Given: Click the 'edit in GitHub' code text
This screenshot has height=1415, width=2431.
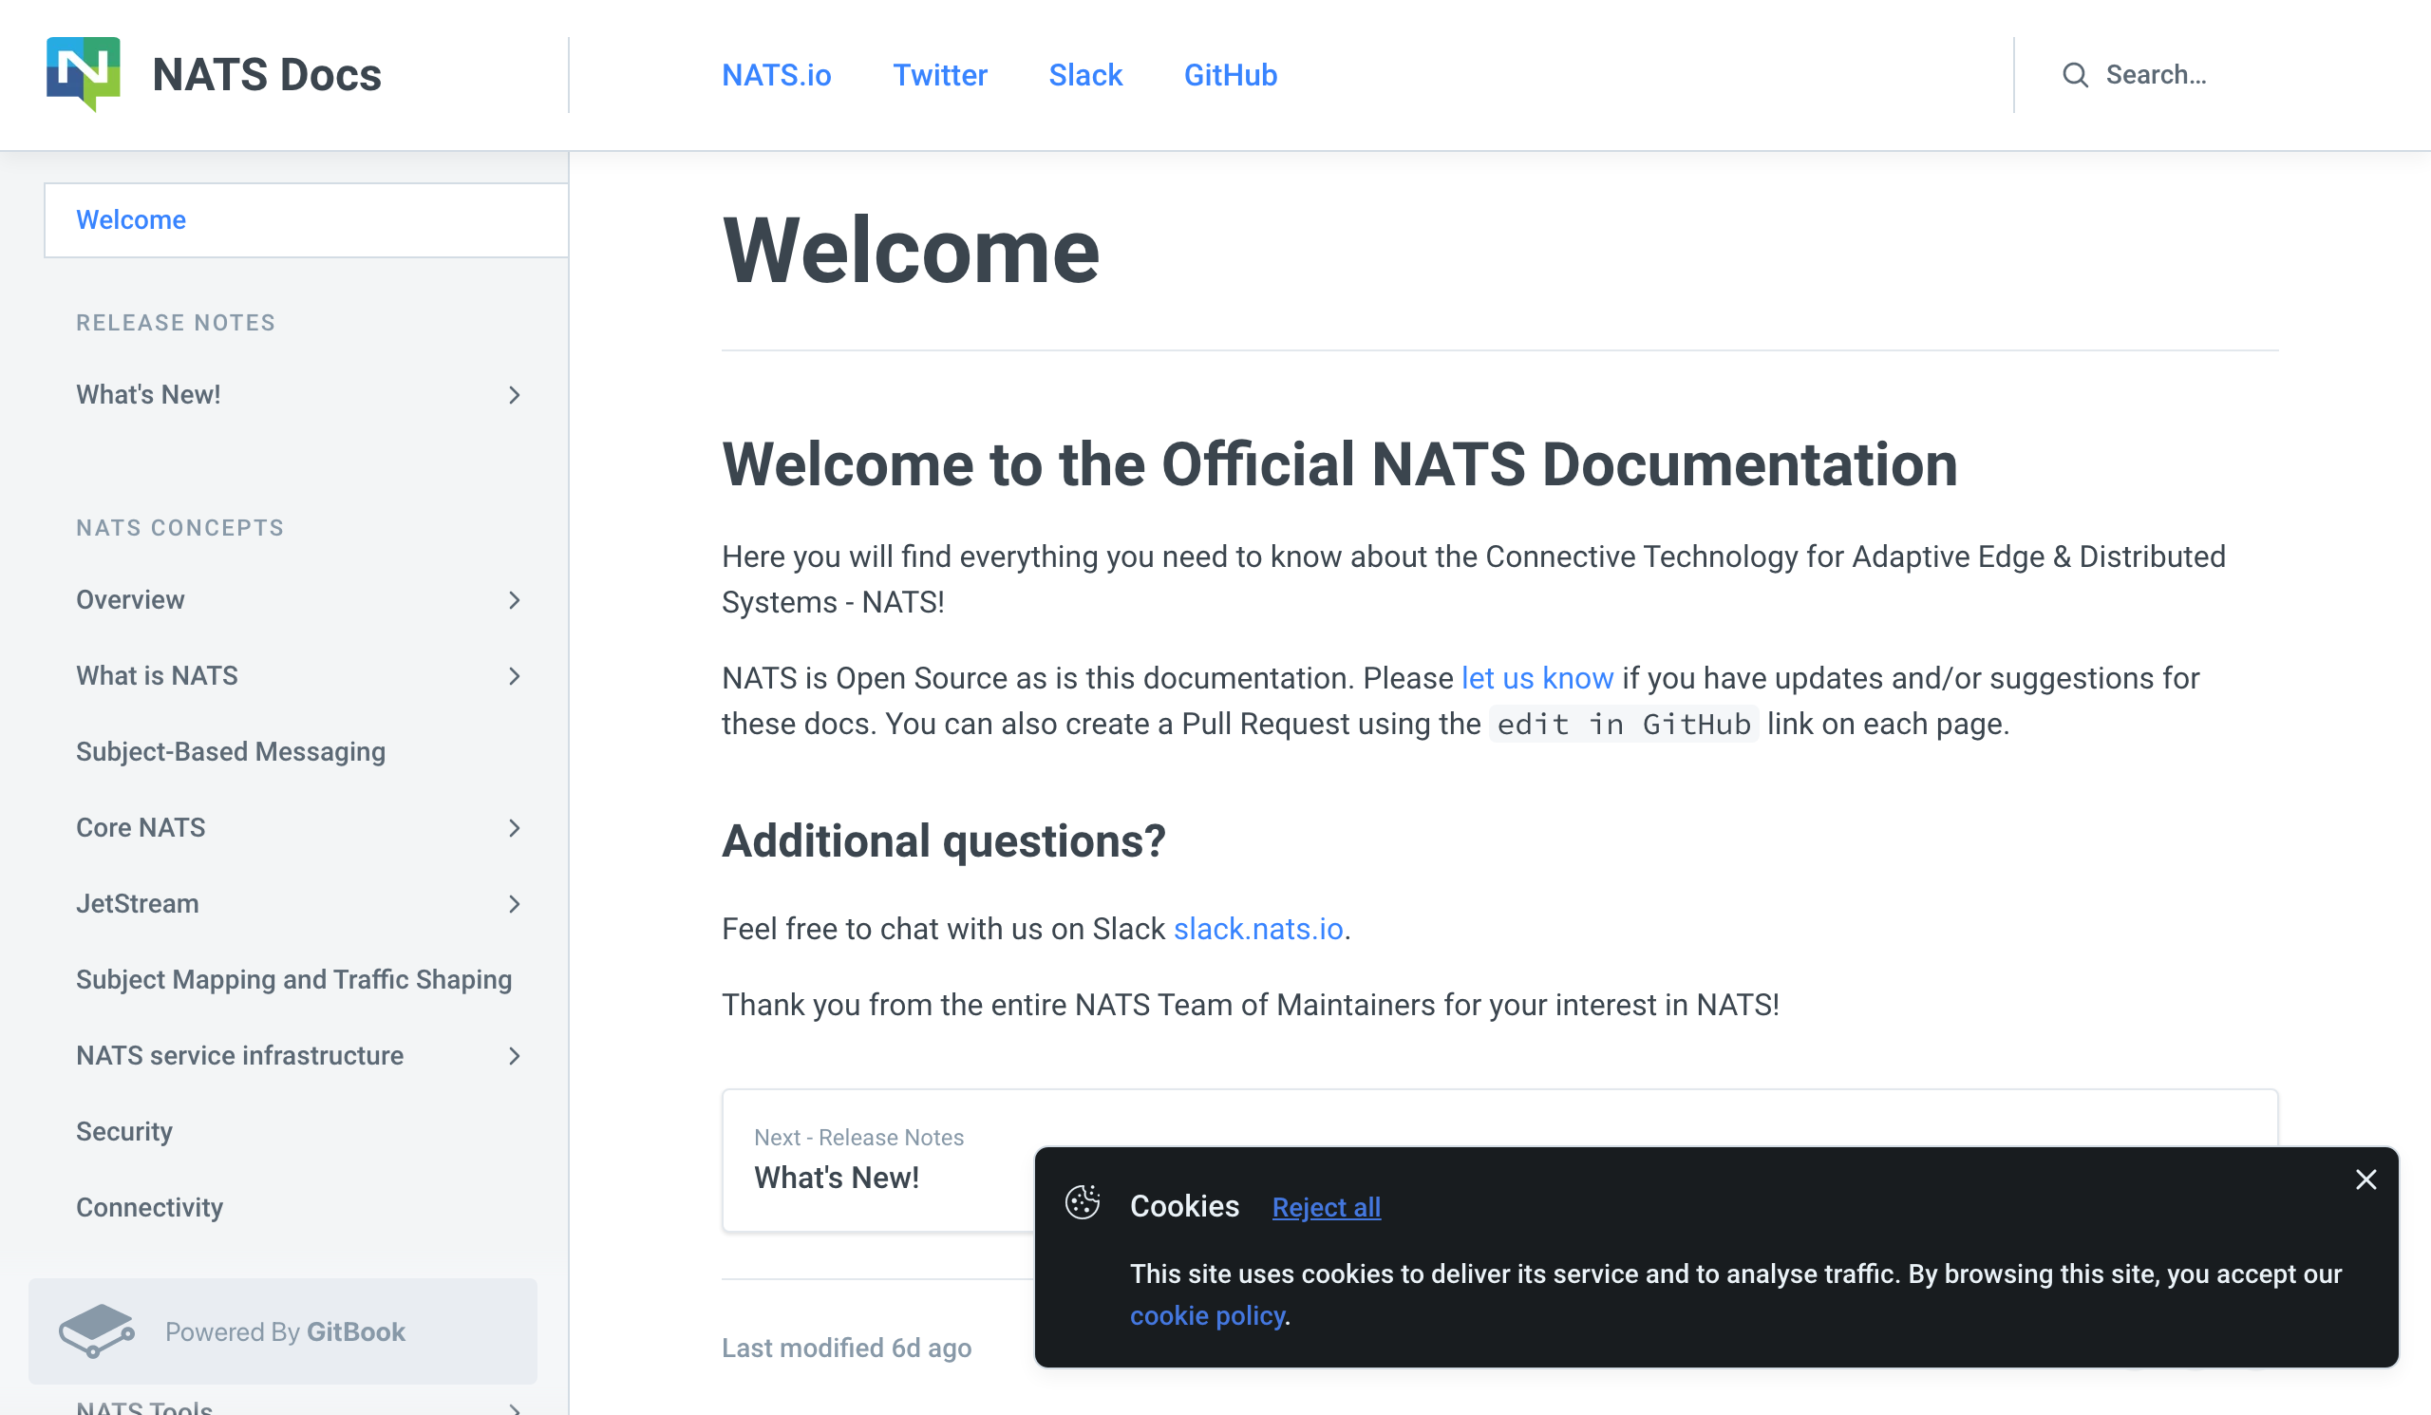Looking at the screenshot, I should pos(1624,724).
